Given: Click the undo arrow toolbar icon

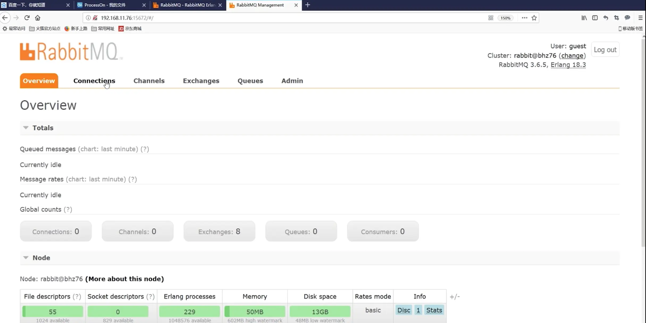Looking at the screenshot, I should pyautogui.click(x=606, y=18).
